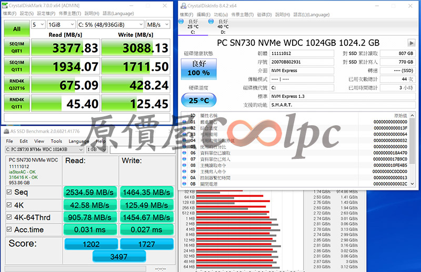
Task: Open drive dropdown C: PC SN730 NVMe WDC 1024GB
Action: [x=44, y=149]
